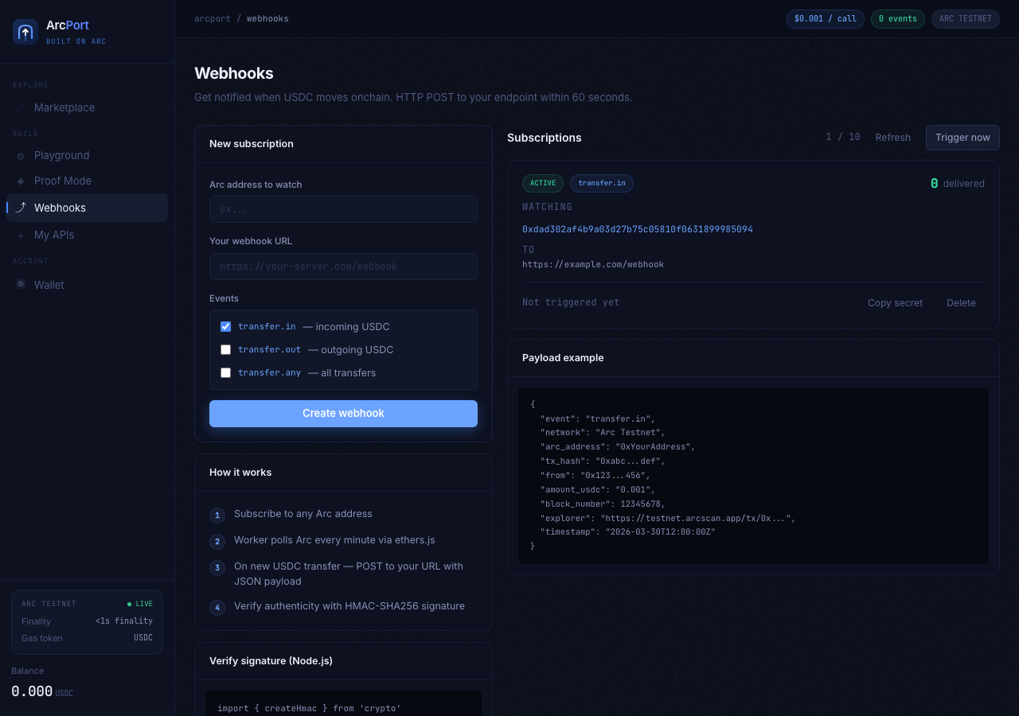Click the arcport breadcrumb link
The width and height of the screenshot is (1019, 716).
(213, 18)
